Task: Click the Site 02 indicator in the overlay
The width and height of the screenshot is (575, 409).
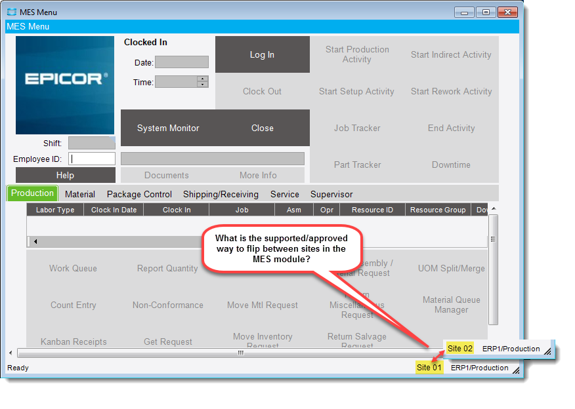Action: [x=460, y=348]
